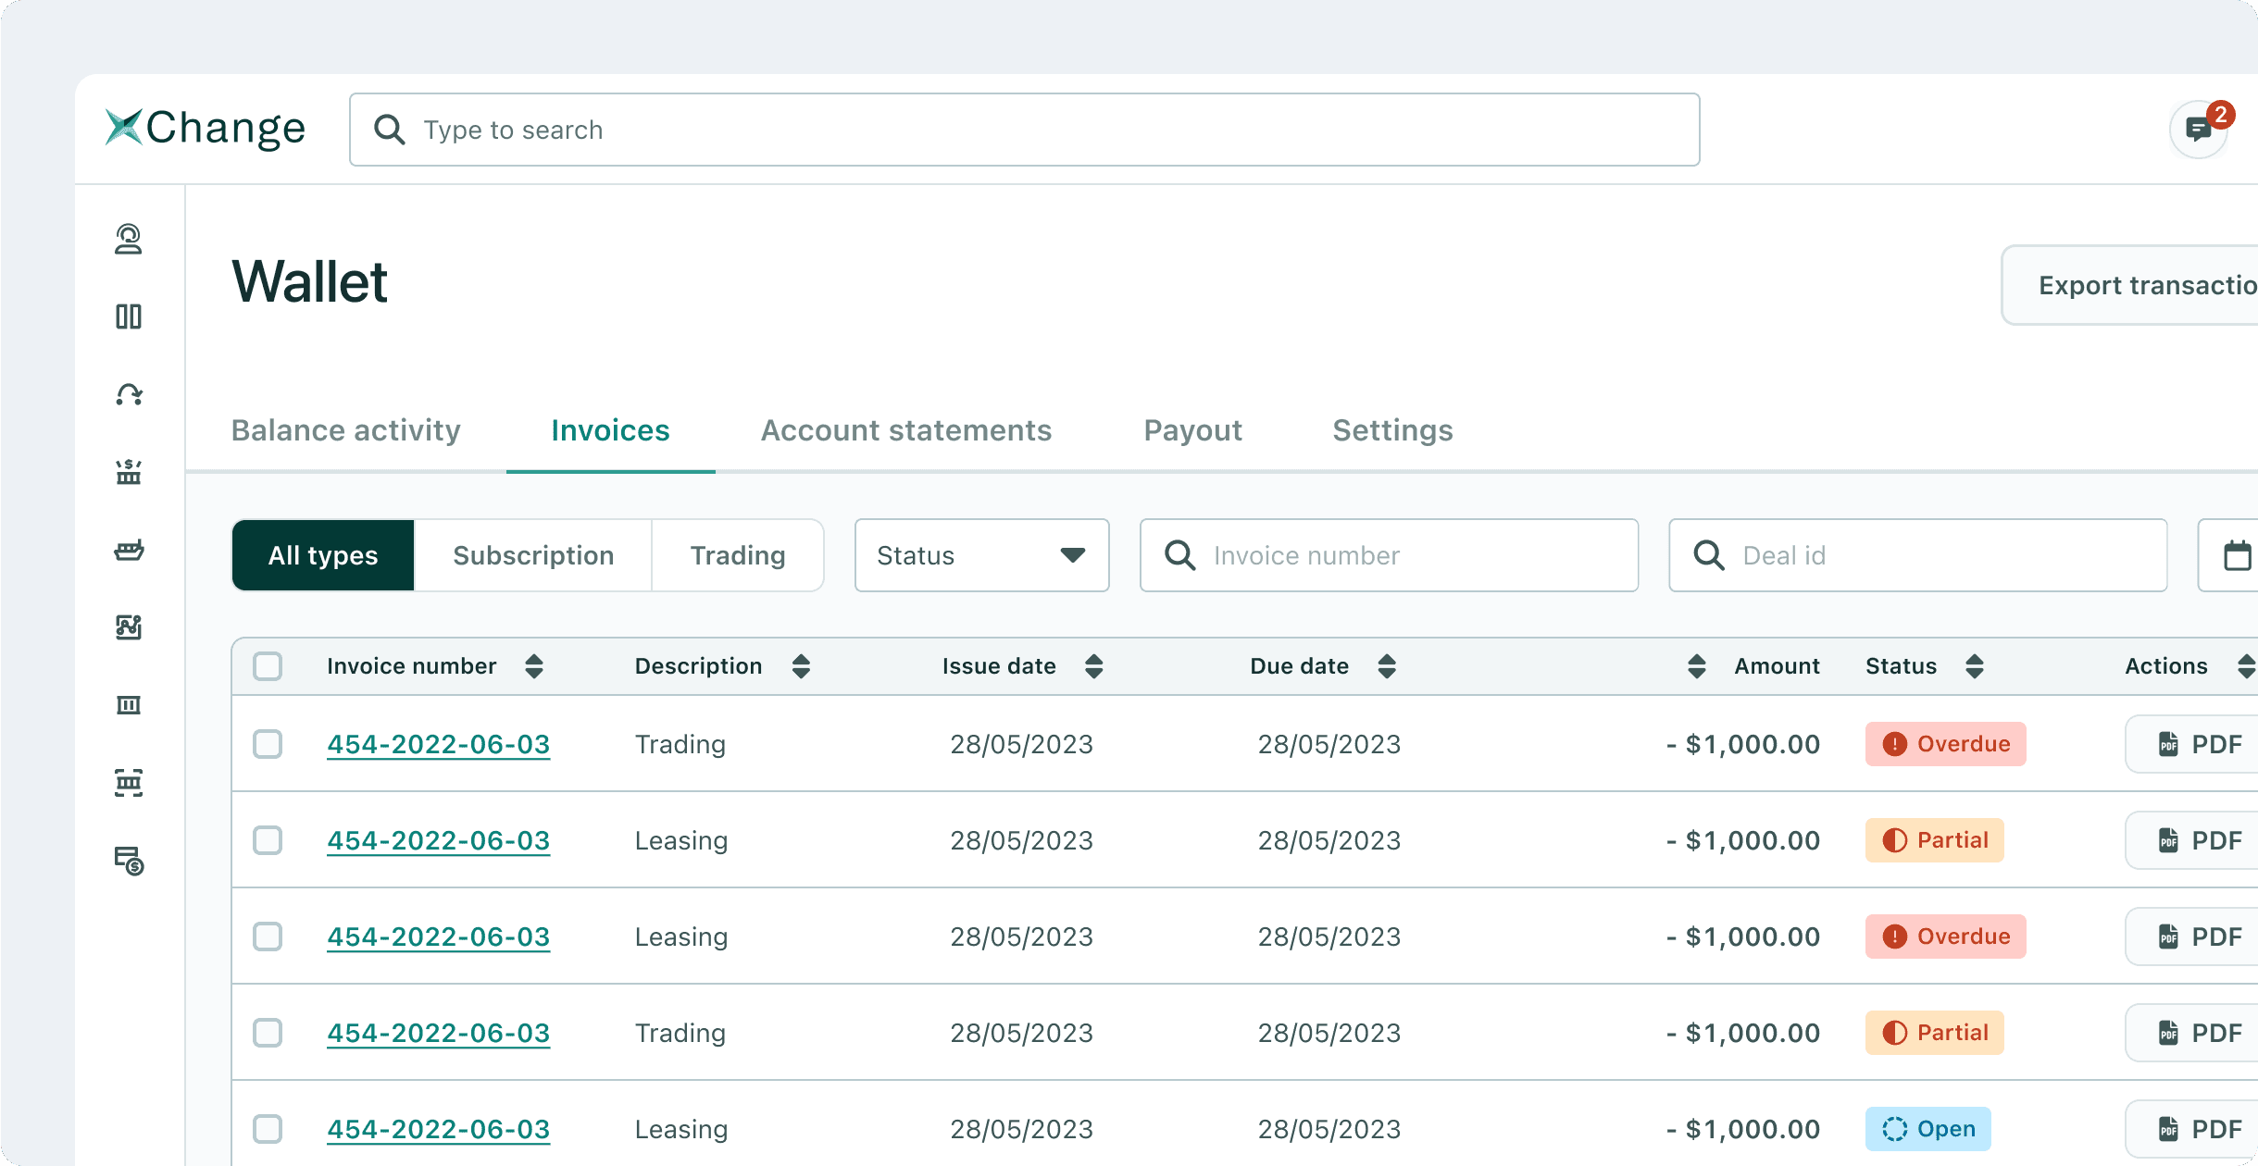Check the box for the first Leasing Partial invoice
The height and width of the screenshot is (1166, 2258).
pyautogui.click(x=268, y=840)
